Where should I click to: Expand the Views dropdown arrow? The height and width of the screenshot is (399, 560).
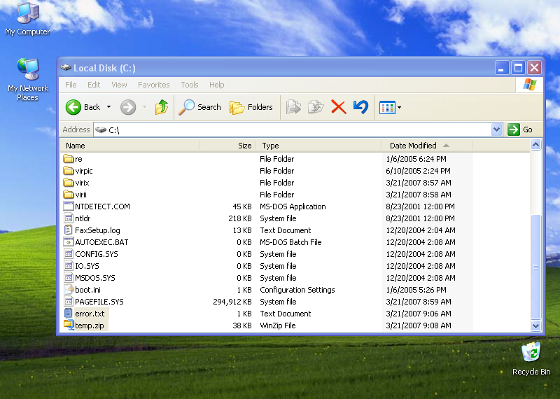pyautogui.click(x=399, y=107)
